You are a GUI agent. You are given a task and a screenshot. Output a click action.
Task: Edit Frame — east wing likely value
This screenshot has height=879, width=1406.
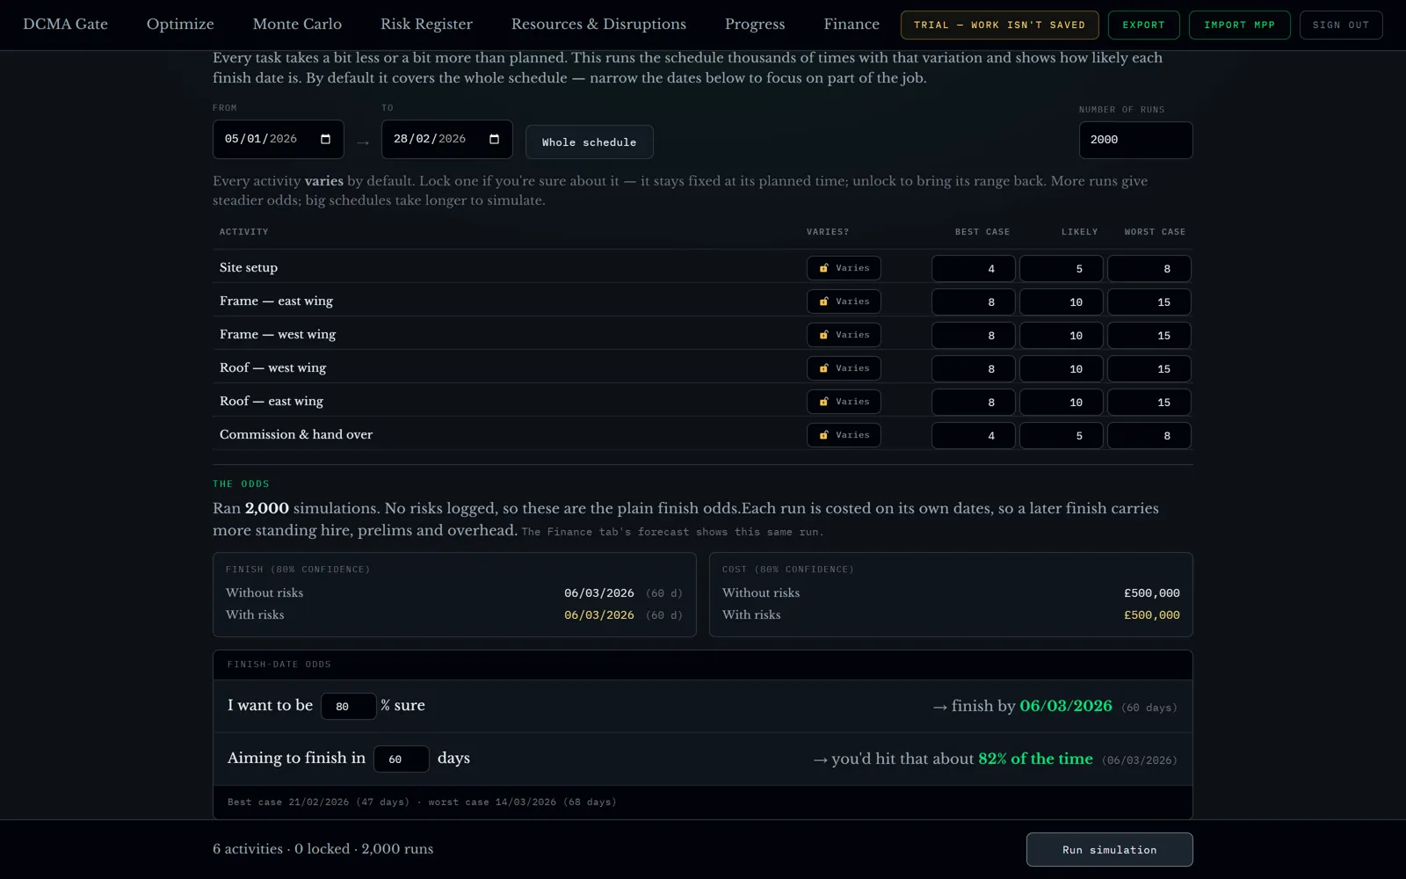(1061, 301)
